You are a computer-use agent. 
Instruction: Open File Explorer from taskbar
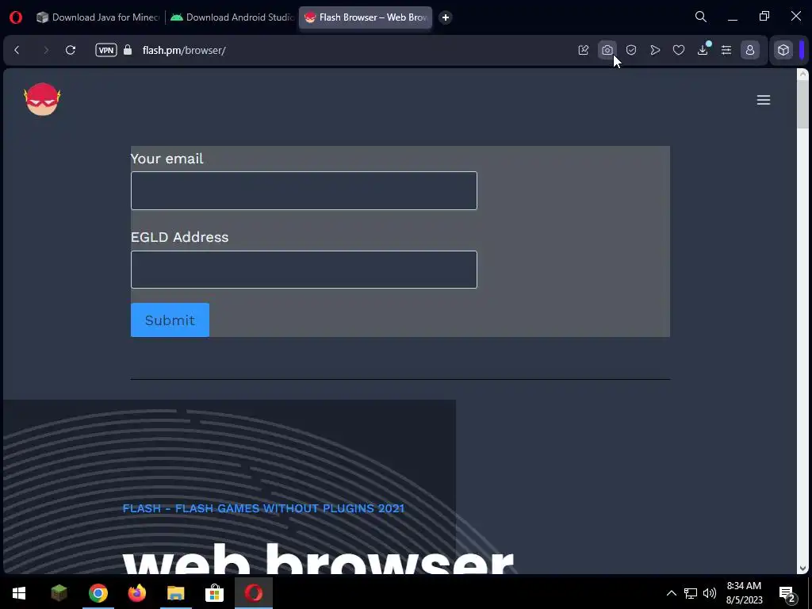(x=175, y=593)
